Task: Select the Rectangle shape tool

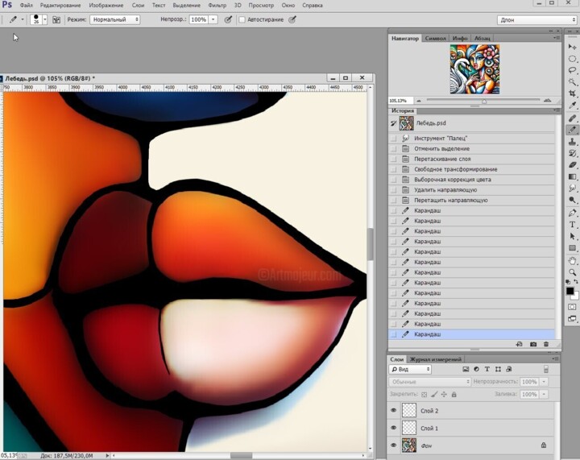Action: tap(572, 248)
